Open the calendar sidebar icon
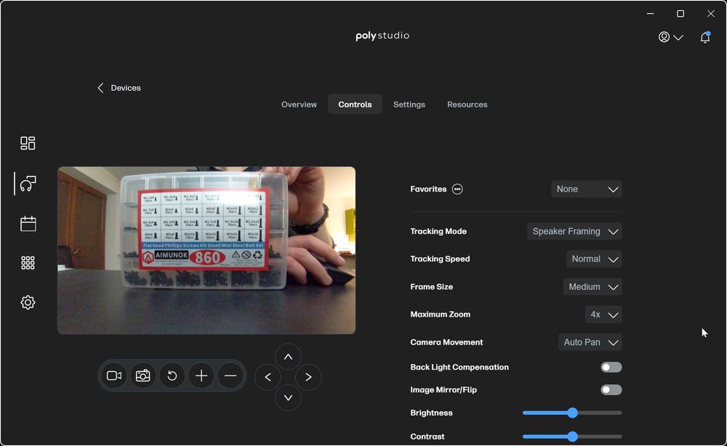Screen dimensions: 727x446 coord(28,224)
